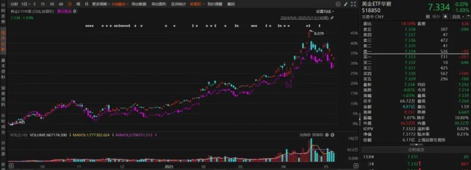Remove the overlaid 伦敦金 series icon
Viewport: 471px width, 170px height.
point(75,11)
